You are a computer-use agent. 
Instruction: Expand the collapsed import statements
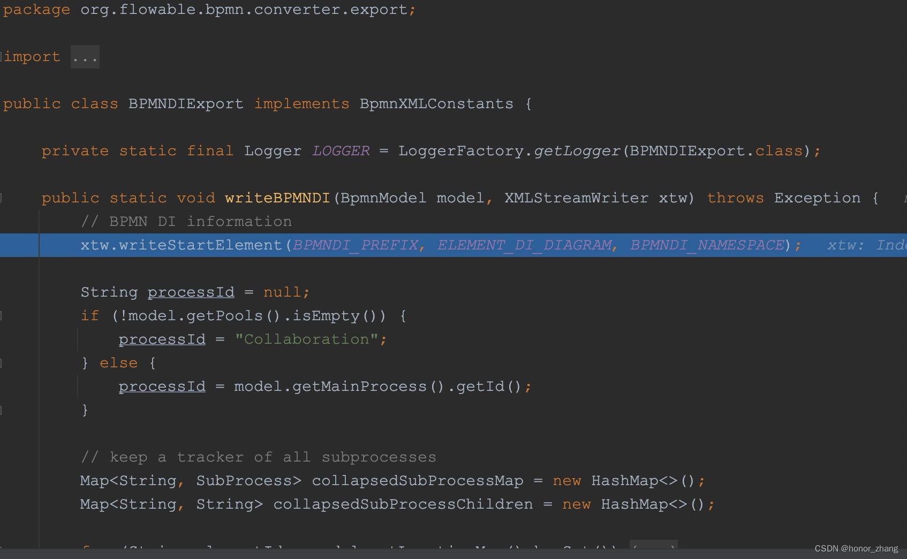[85, 56]
